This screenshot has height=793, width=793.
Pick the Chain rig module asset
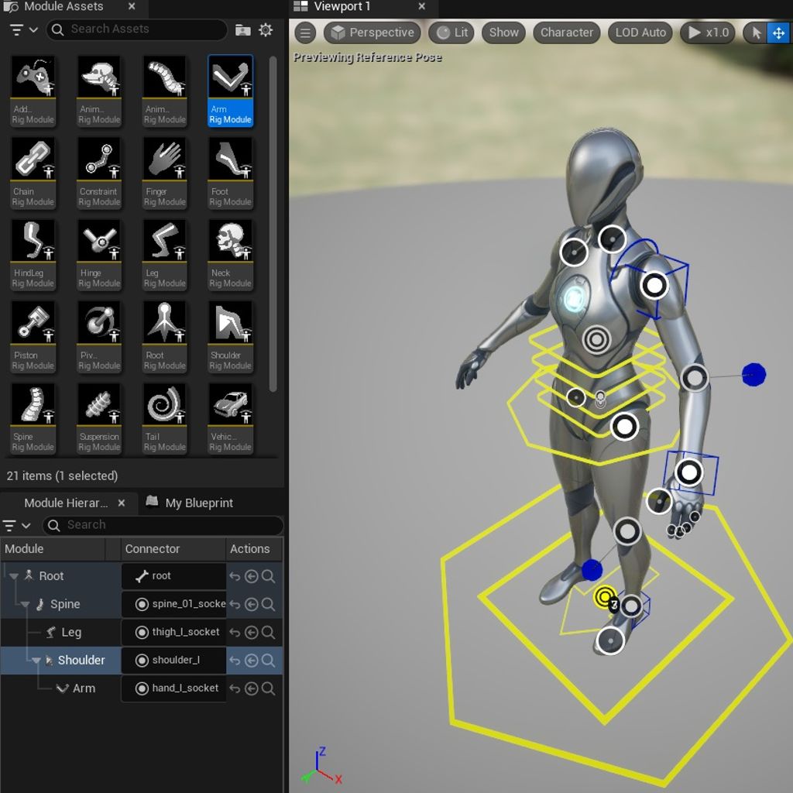pos(33,172)
